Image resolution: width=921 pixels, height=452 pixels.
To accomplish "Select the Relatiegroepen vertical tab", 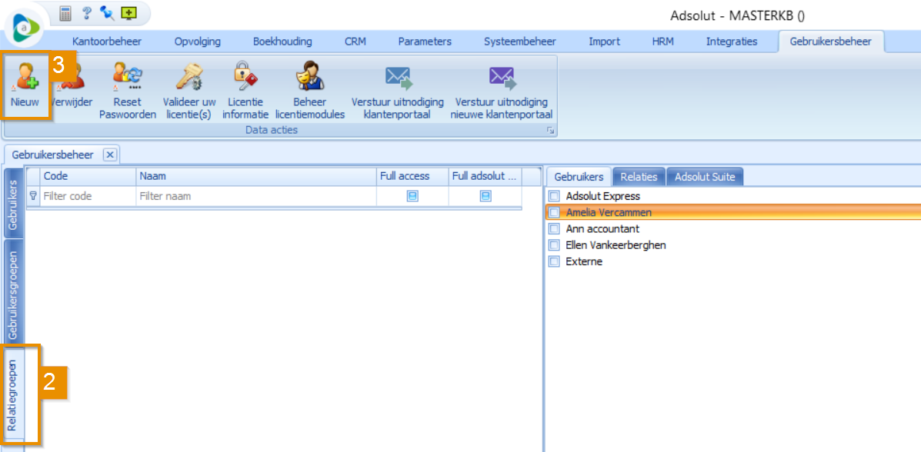I will [13, 394].
